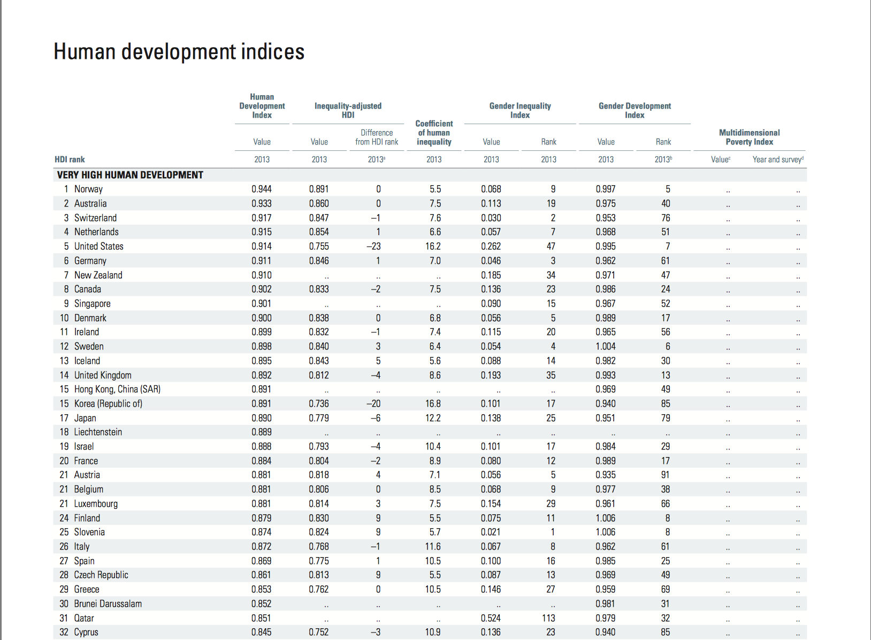Screen dimensions: 871x640
Task: Select the country name "Japan"
Action: pos(85,418)
